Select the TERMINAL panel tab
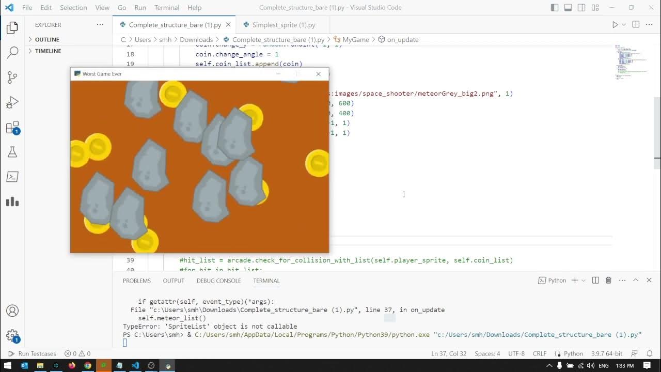 tap(266, 281)
